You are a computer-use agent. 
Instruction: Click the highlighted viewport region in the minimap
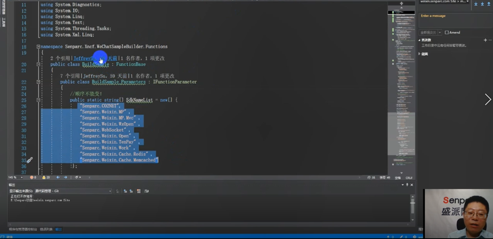point(401,134)
